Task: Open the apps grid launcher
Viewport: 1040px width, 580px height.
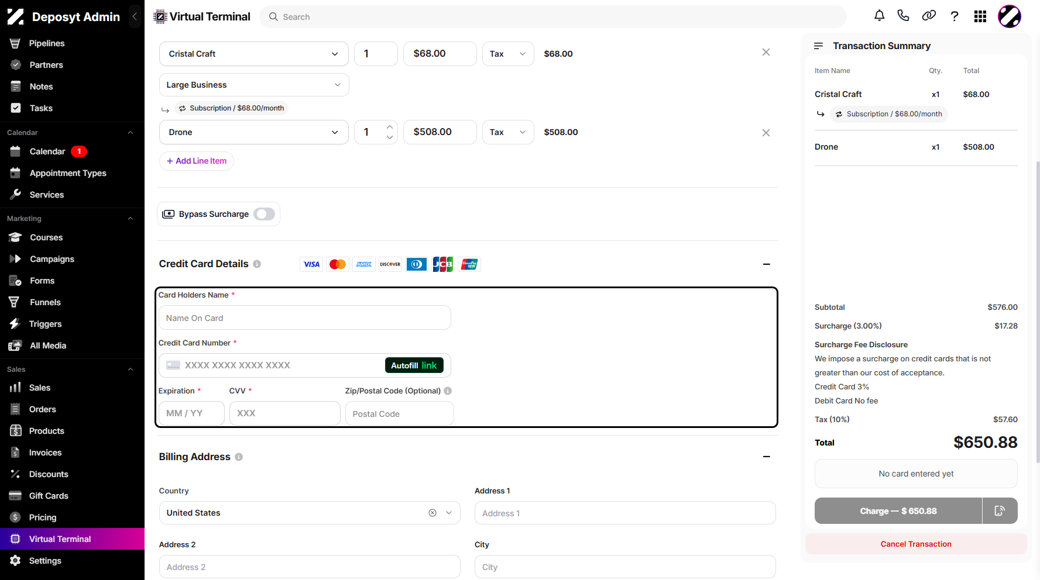Action: (x=980, y=16)
